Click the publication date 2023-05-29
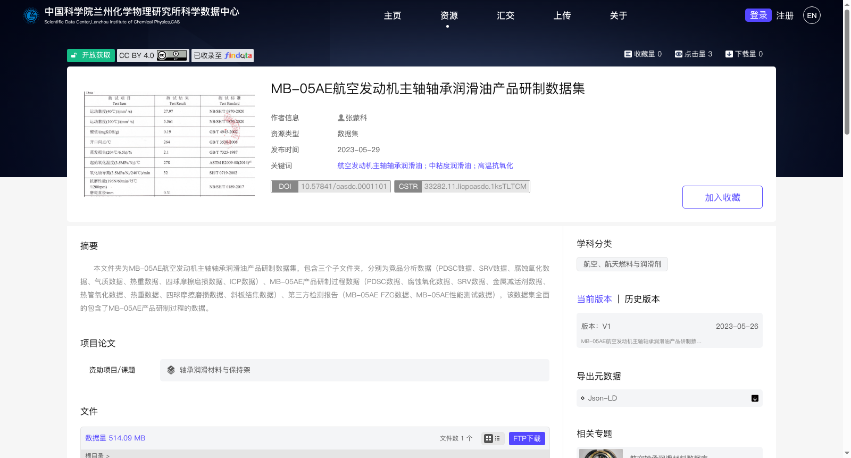Viewport: 851px width, 458px height. [358, 149]
